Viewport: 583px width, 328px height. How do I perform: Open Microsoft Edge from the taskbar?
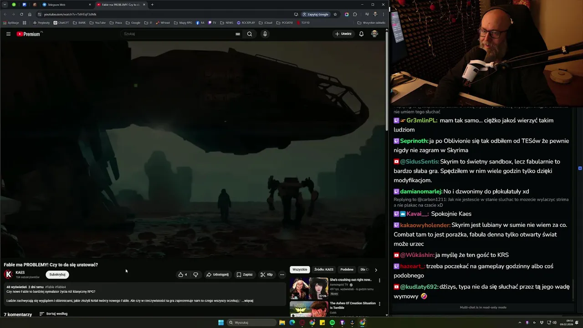(x=292, y=323)
